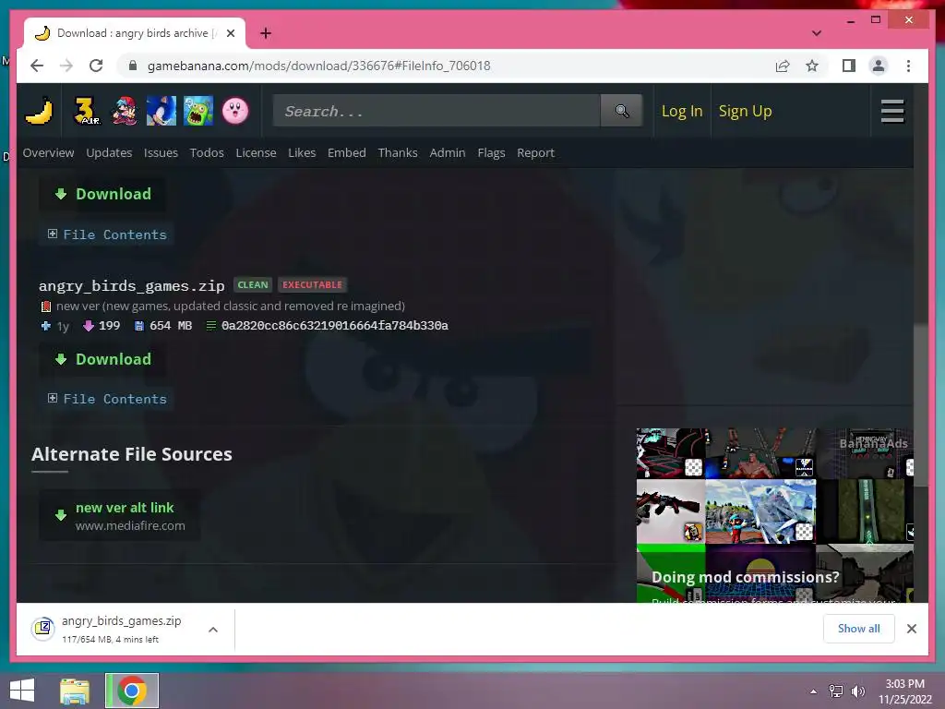Image resolution: width=945 pixels, height=709 pixels.
Task: Go back to previous page
Action: (37, 66)
